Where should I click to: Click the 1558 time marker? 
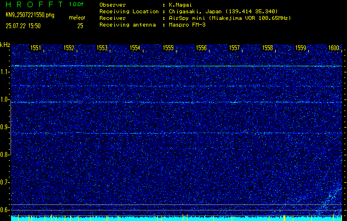(x=268, y=48)
